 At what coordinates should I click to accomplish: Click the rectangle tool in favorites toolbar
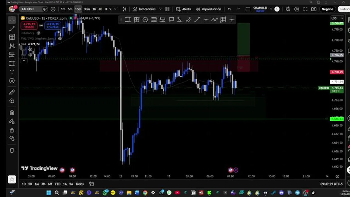(128, 20)
